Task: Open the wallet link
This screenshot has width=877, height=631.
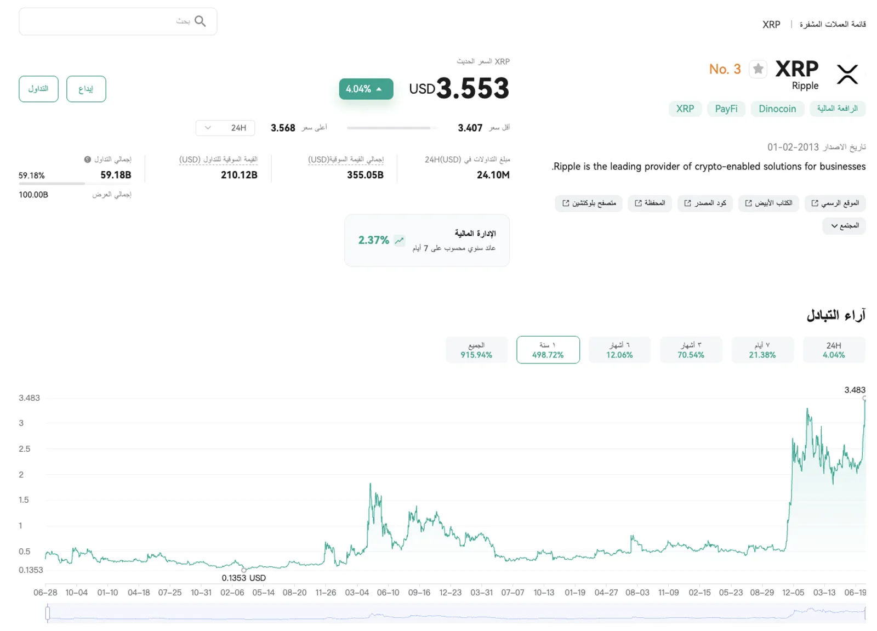Action: pyautogui.click(x=650, y=203)
